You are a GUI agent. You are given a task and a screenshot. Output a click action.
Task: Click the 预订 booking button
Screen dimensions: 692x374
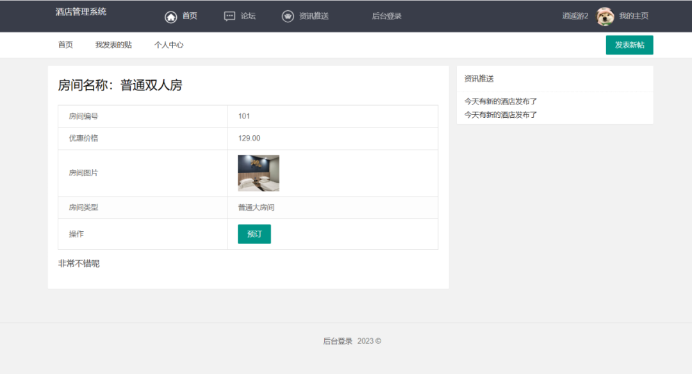254,234
